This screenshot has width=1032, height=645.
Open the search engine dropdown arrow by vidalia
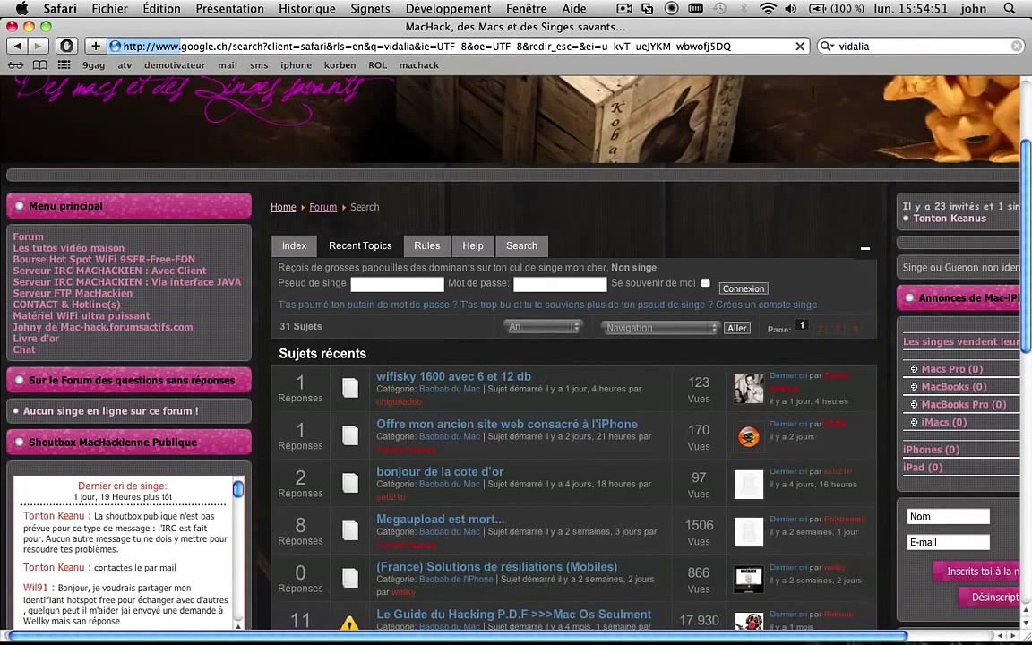pos(828,46)
